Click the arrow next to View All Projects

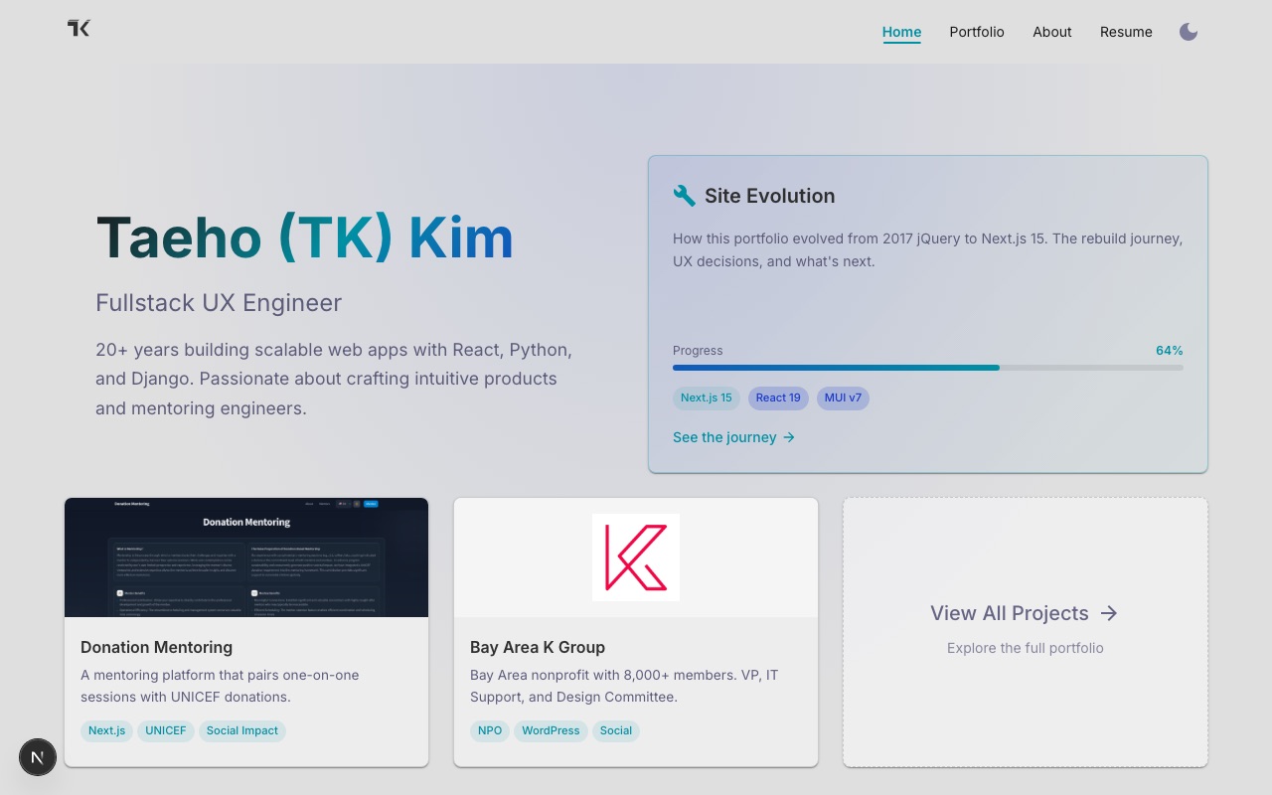click(1109, 613)
